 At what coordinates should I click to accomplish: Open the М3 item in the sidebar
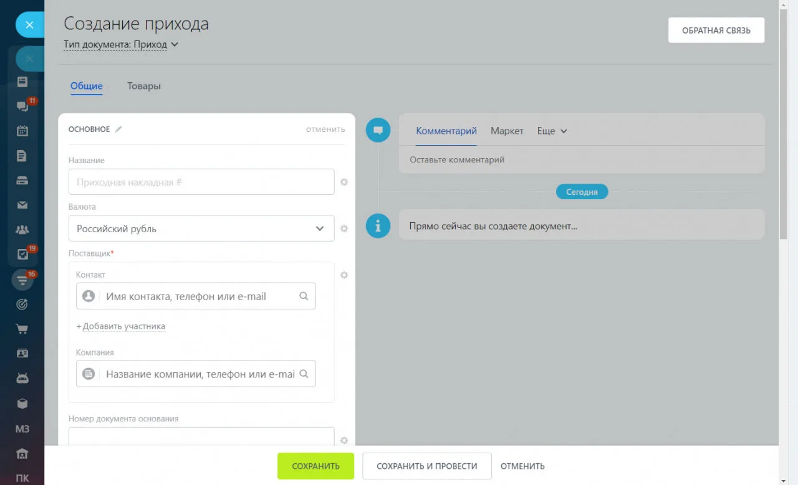[x=22, y=429]
